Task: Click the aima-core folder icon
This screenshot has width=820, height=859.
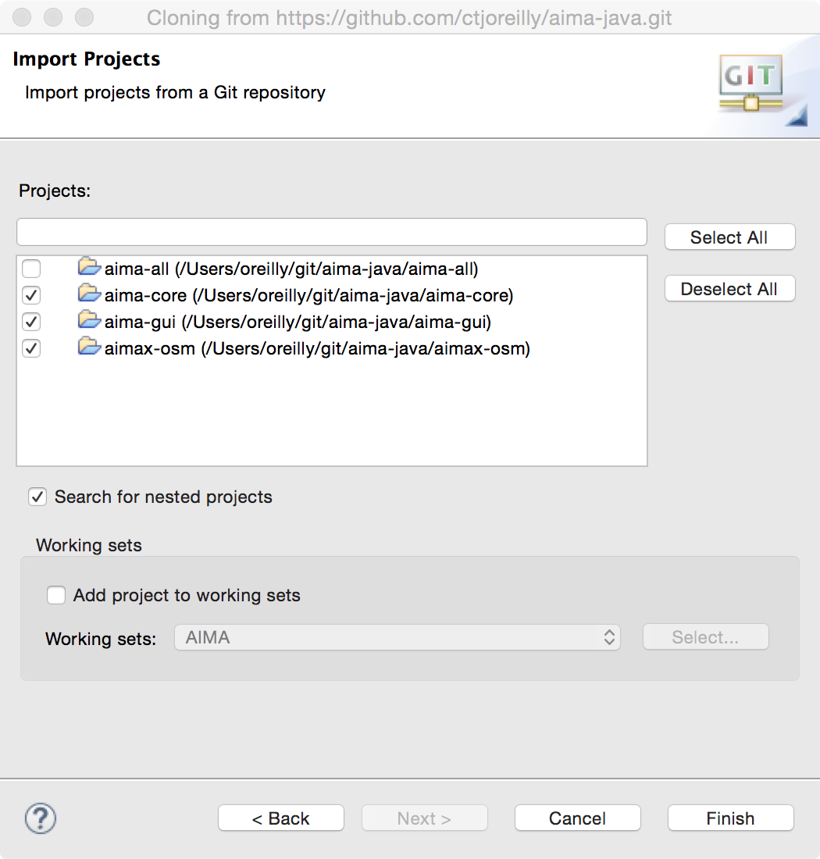Action: pos(90,294)
